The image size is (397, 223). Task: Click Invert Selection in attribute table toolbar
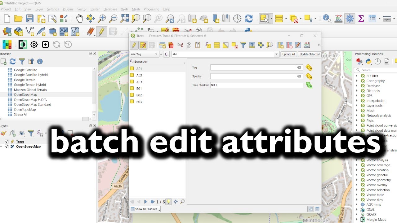click(225, 46)
